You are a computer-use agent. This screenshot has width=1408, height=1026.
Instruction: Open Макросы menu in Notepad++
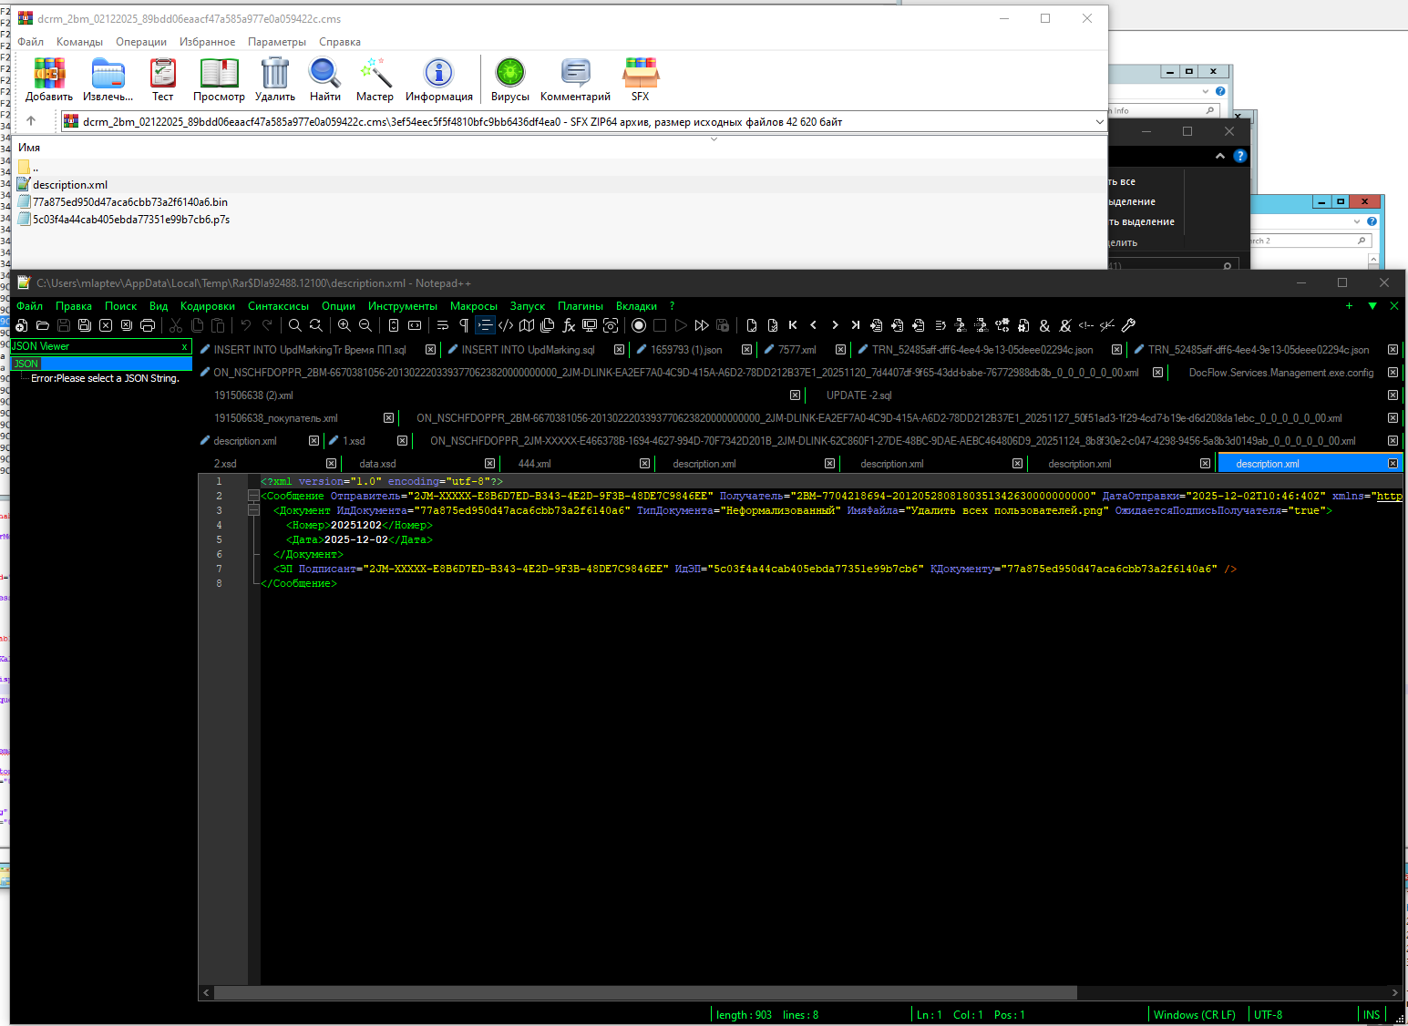[x=474, y=306]
